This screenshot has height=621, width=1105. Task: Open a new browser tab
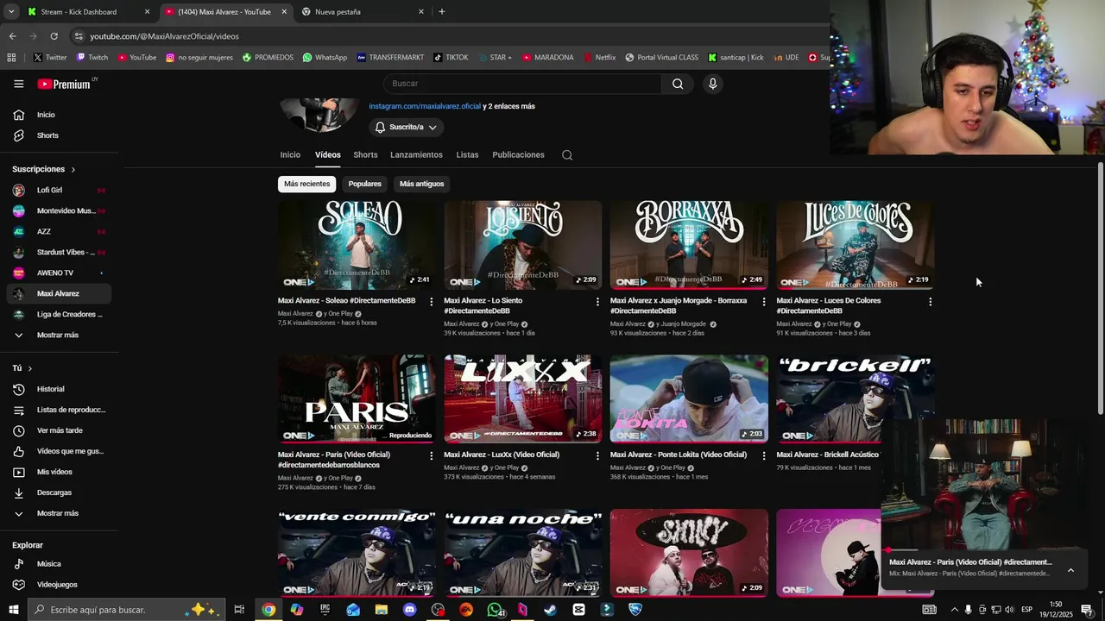[442, 12]
